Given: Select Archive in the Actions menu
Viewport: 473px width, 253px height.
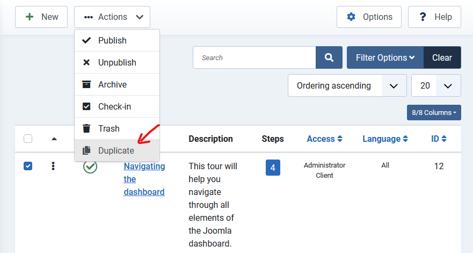Looking at the screenshot, I should pos(112,84).
